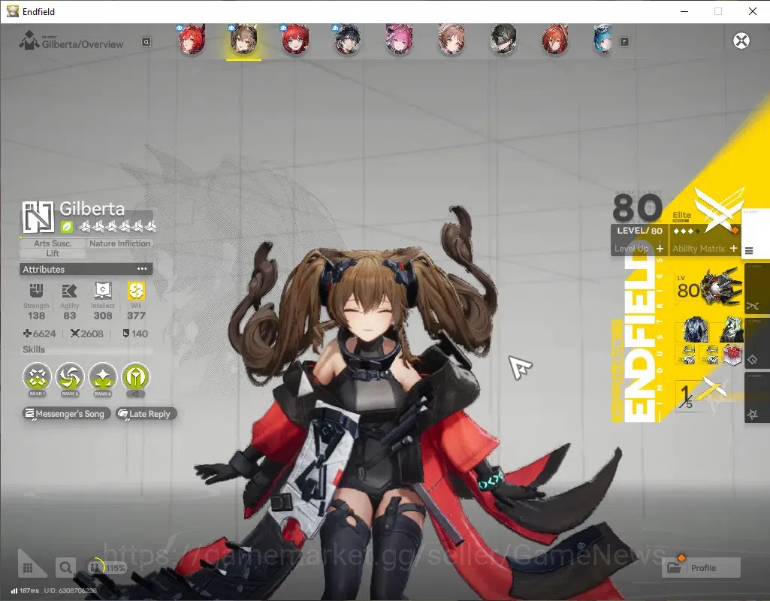Image resolution: width=770 pixels, height=601 pixels.
Task: Click the Agility attribute icon
Action: [69, 291]
